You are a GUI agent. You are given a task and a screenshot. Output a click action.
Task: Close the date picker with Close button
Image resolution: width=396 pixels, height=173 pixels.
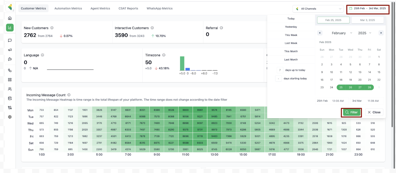(374, 112)
